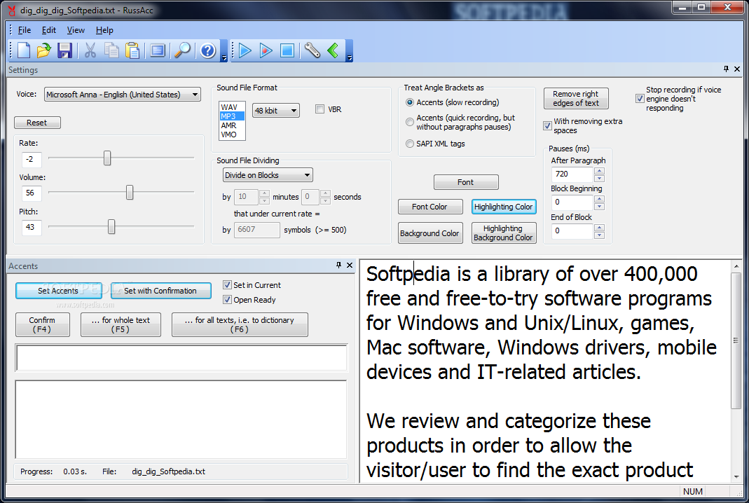The width and height of the screenshot is (749, 503).
Task: Click the screen view toolbar icon
Action: click(x=158, y=50)
